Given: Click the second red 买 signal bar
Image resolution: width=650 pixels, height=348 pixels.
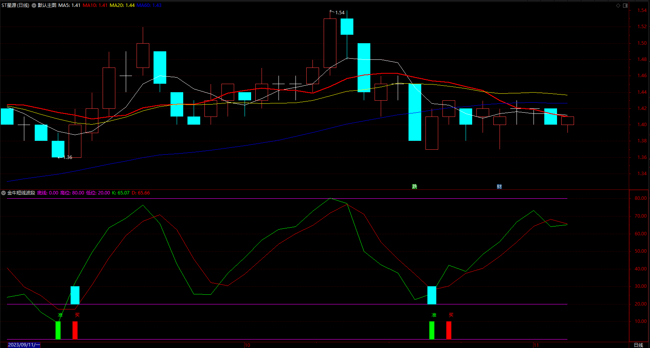Looking at the screenshot, I should (449, 330).
